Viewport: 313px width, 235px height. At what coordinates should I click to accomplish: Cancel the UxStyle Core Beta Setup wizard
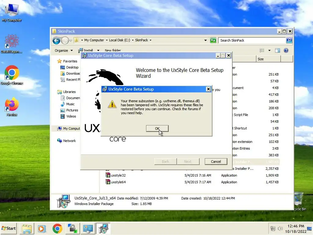coord(216,162)
